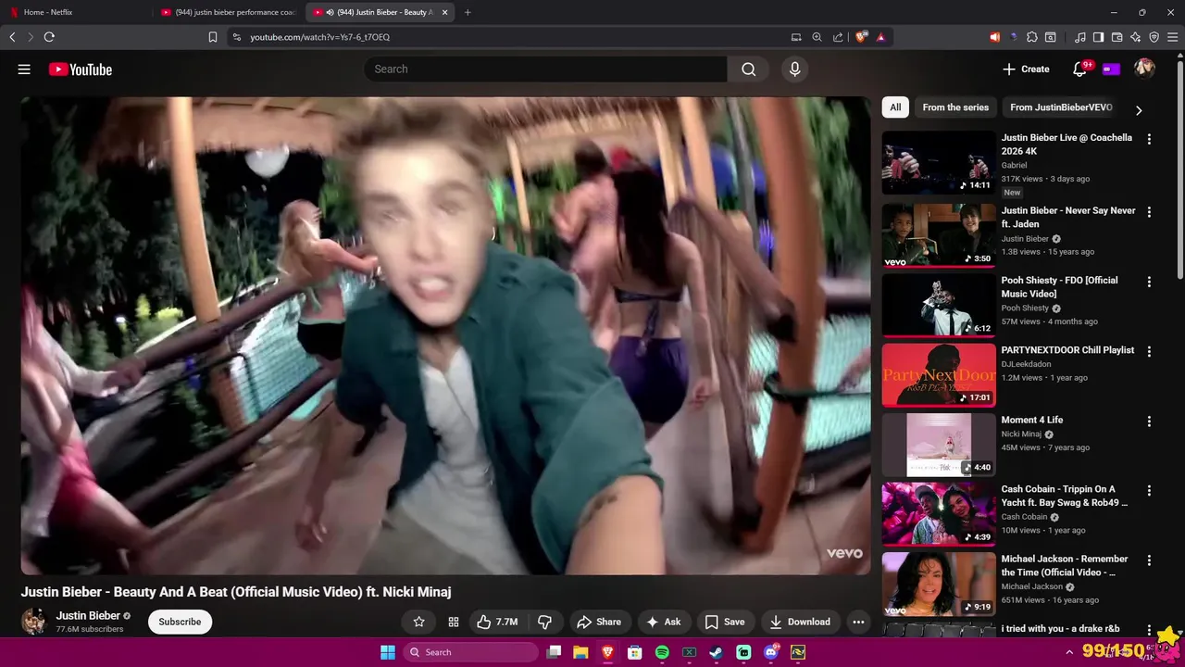This screenshot has width=1185, height=667.
Task: View site information icon in address bar
Action: [236, 37]
